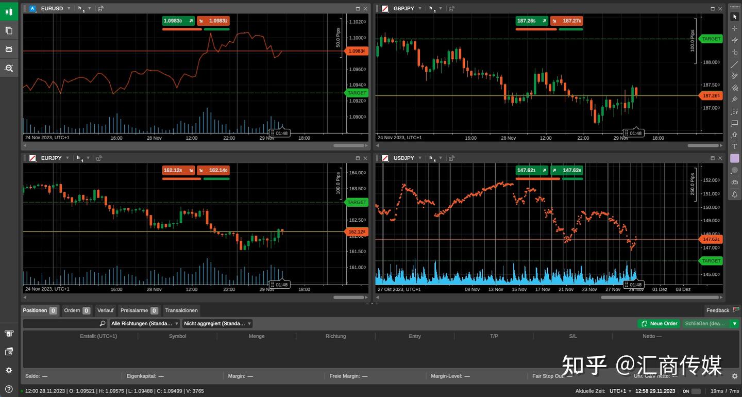Click EURUSD sell button 1.0983

[178, 21]
